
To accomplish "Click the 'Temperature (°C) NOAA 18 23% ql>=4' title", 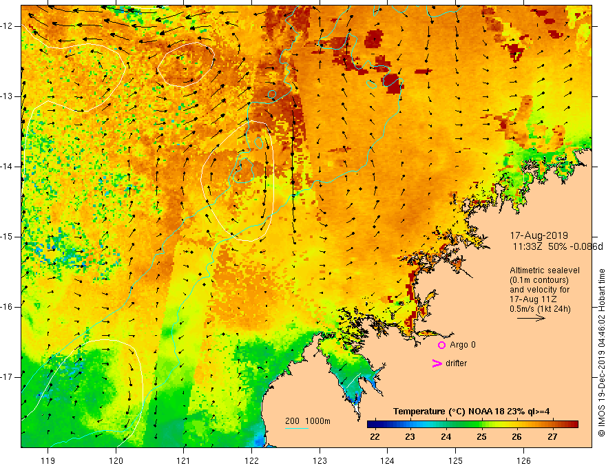I will (x=471, y=412).
